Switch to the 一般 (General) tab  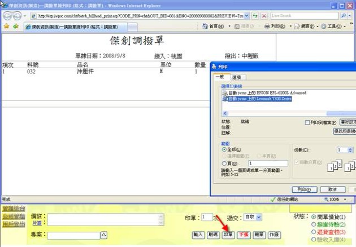[x=220, y=77]
